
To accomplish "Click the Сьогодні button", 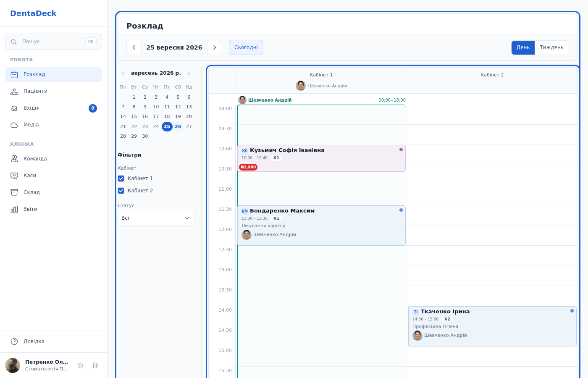I will pos(246,47).
